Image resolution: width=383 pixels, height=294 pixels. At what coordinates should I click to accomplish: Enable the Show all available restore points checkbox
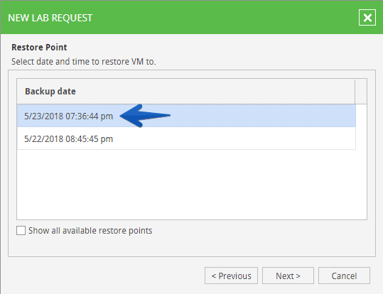click(21, 231)
